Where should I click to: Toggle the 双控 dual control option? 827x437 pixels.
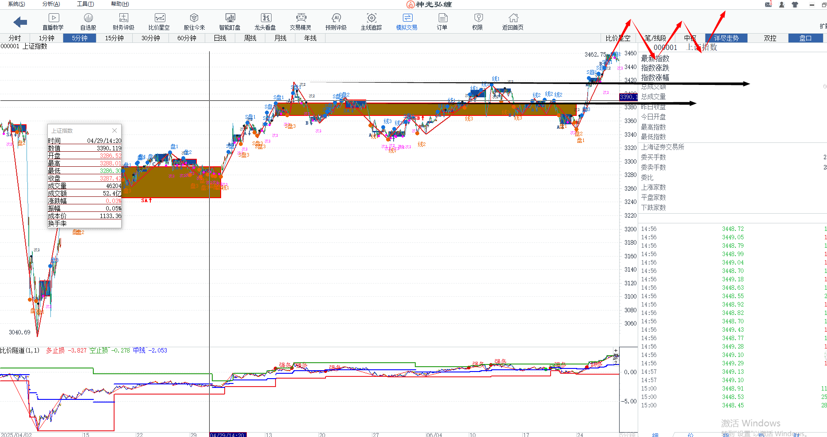point(770,38)
